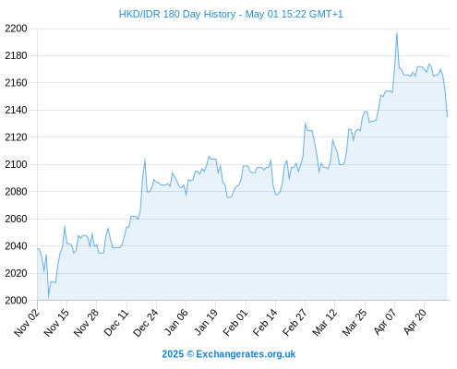Click the April peak point near 2197
This screenshot has height=369, width=457.
(397, 33)
